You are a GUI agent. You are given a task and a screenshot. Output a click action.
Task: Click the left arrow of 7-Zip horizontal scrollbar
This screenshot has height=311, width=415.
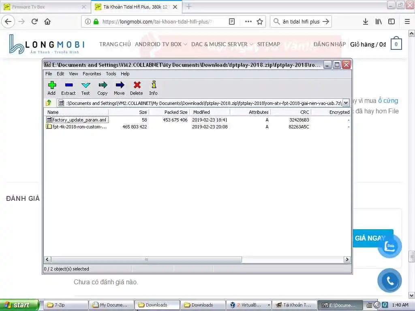pyautogui.click(x=47, y=260)
